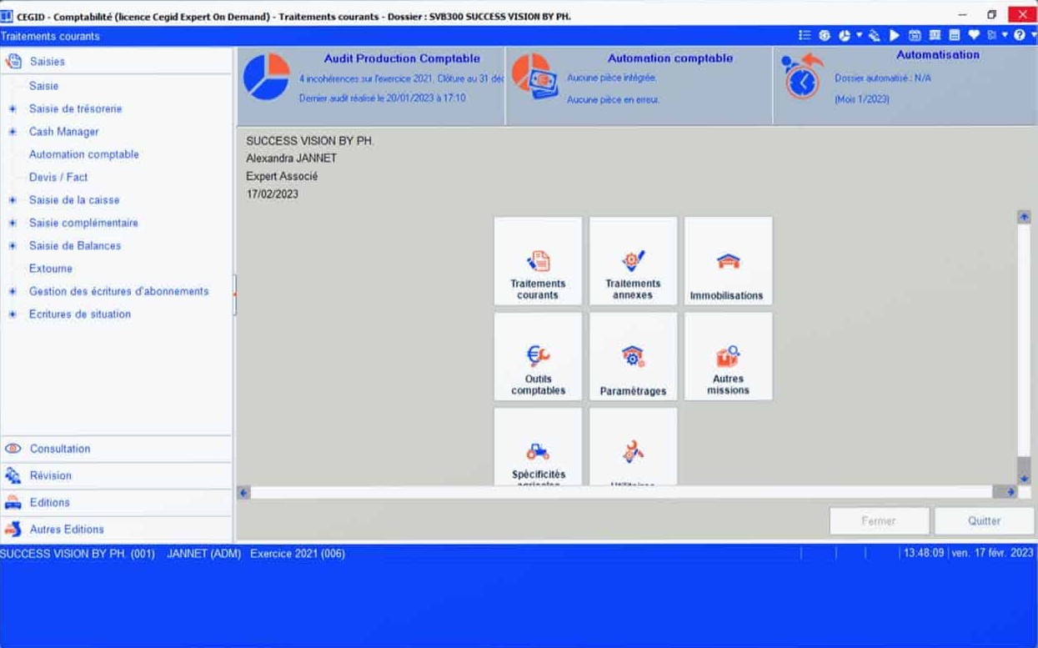Click the vertical scrollbar up arrow
This screenshot has width=1038, height=648.
(1024, 217)
